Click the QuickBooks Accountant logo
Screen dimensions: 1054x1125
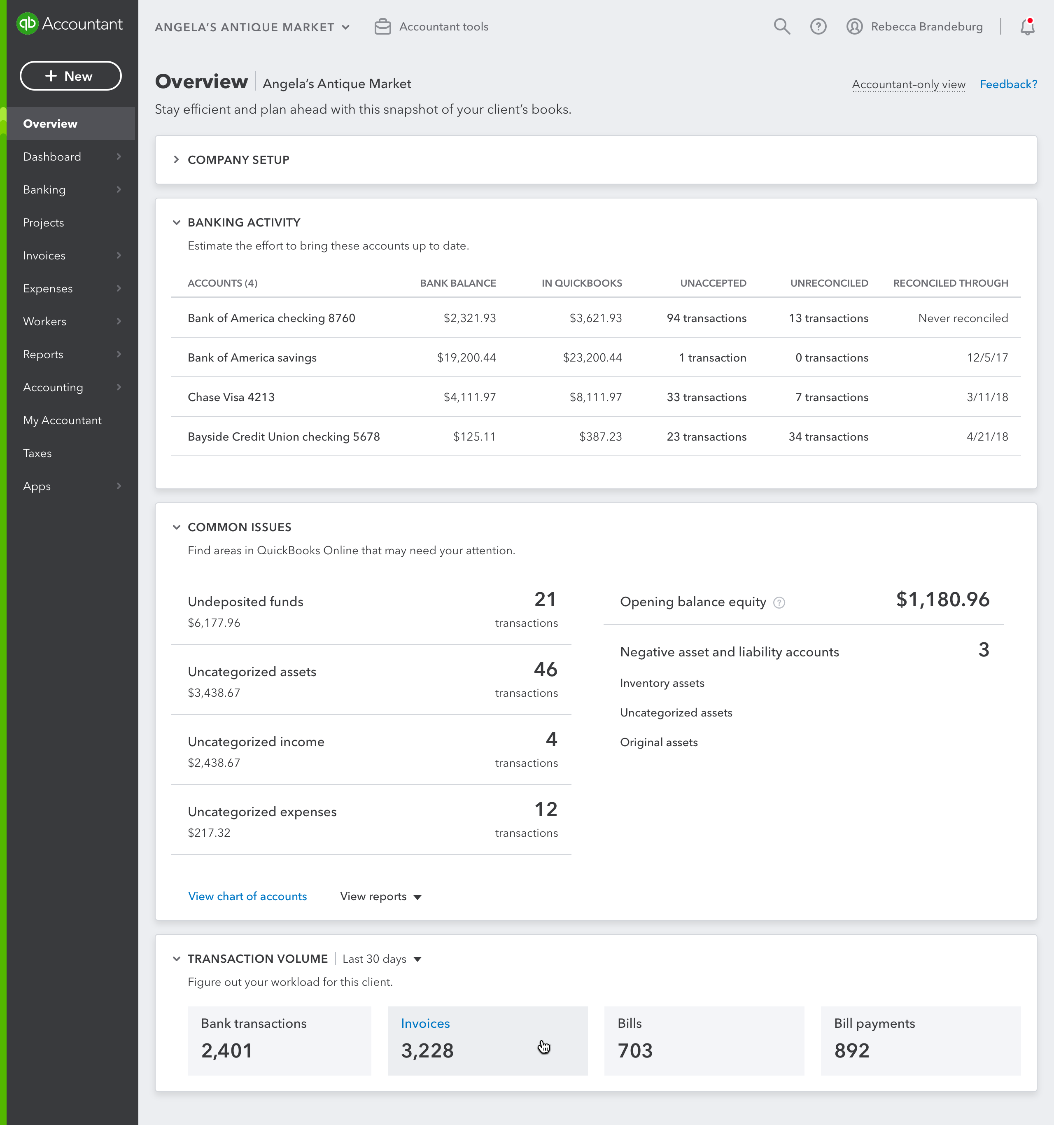coord(69,24)
